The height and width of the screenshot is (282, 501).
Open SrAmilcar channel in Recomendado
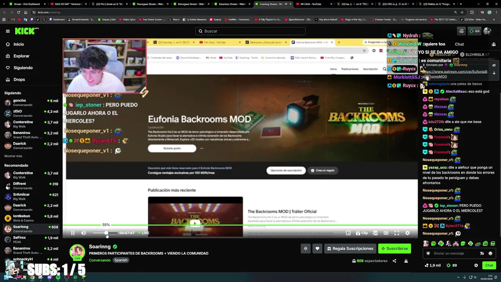[31, 197]
